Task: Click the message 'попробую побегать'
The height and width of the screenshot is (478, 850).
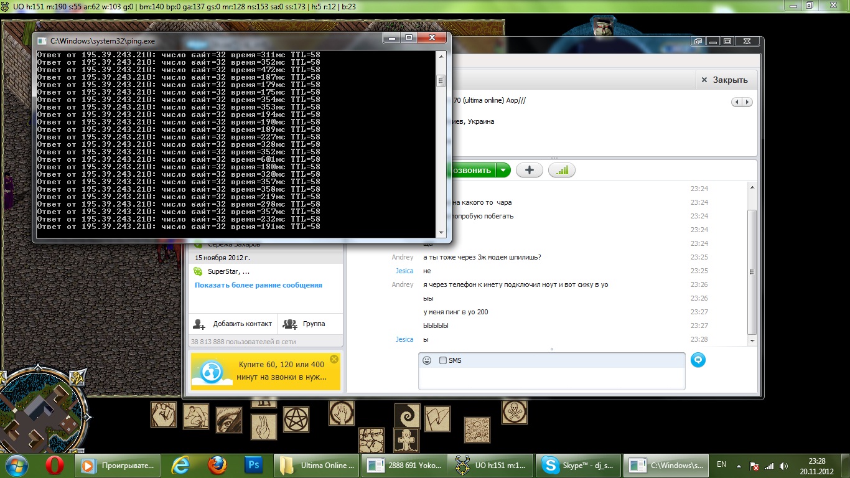Action: pyautogui.click(x=483, y=216)
